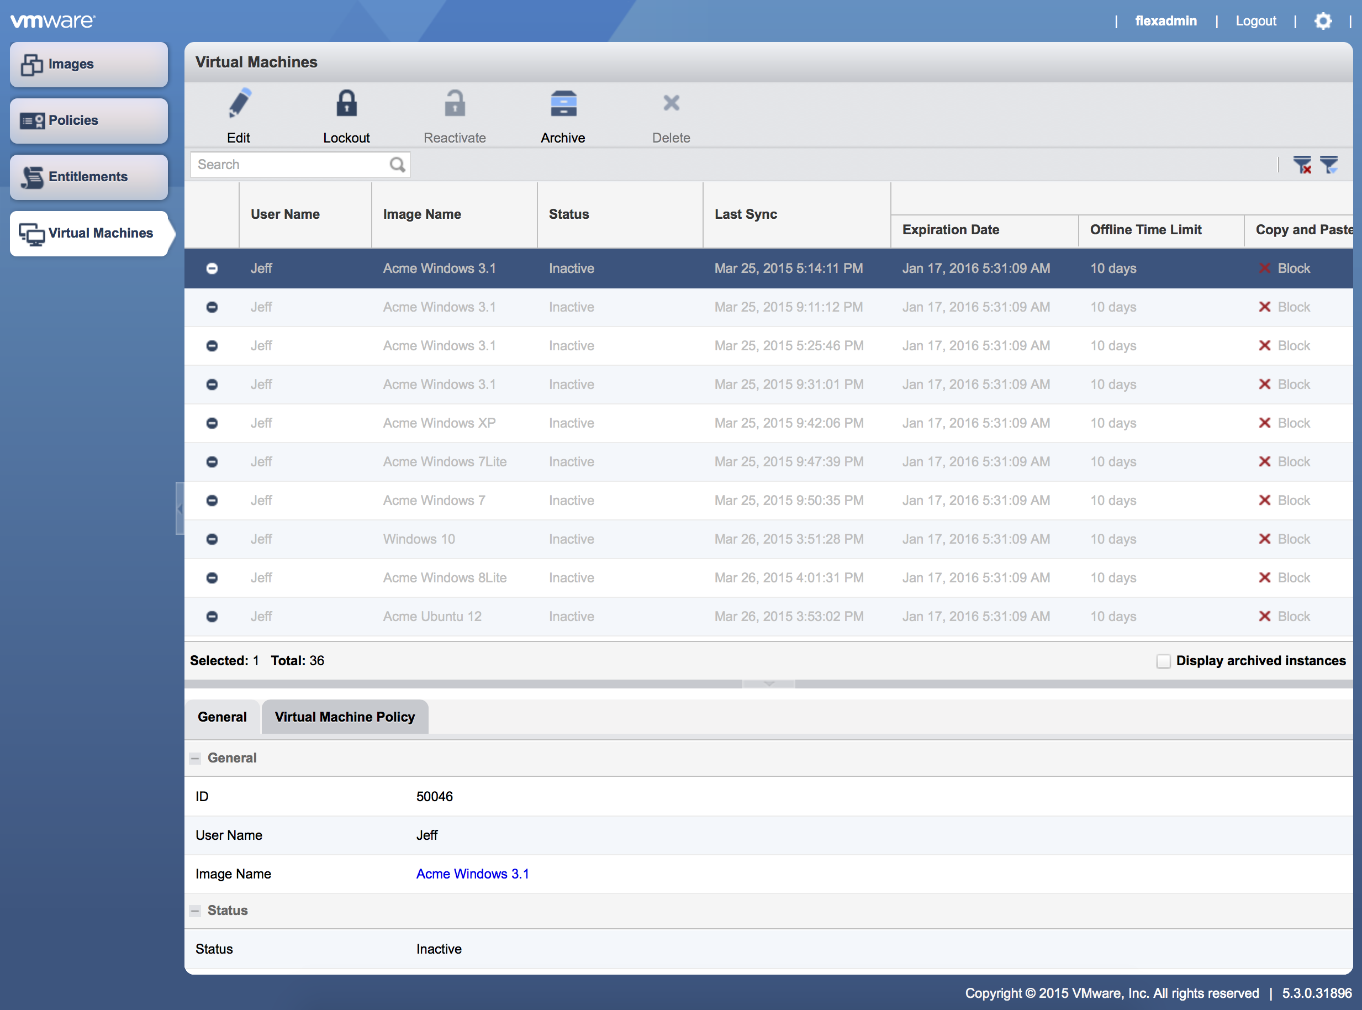Switch to the Virtual Machine Policy tab
The width and height of the screenshot is (1362, 1010).
coord(345,717)
